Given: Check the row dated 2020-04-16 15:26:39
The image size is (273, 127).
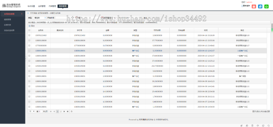Looking at the screenshot, I should pos(29,35).
